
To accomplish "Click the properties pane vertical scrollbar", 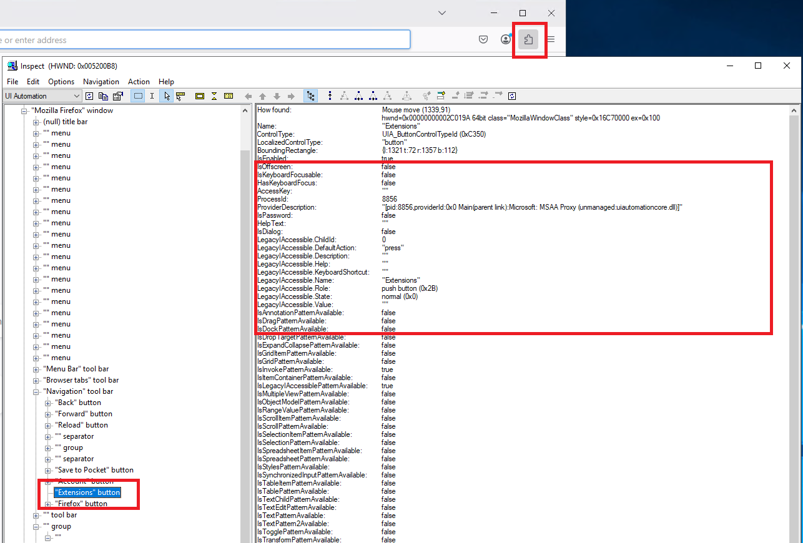I will pyautogui.click(x=794, y=324).
